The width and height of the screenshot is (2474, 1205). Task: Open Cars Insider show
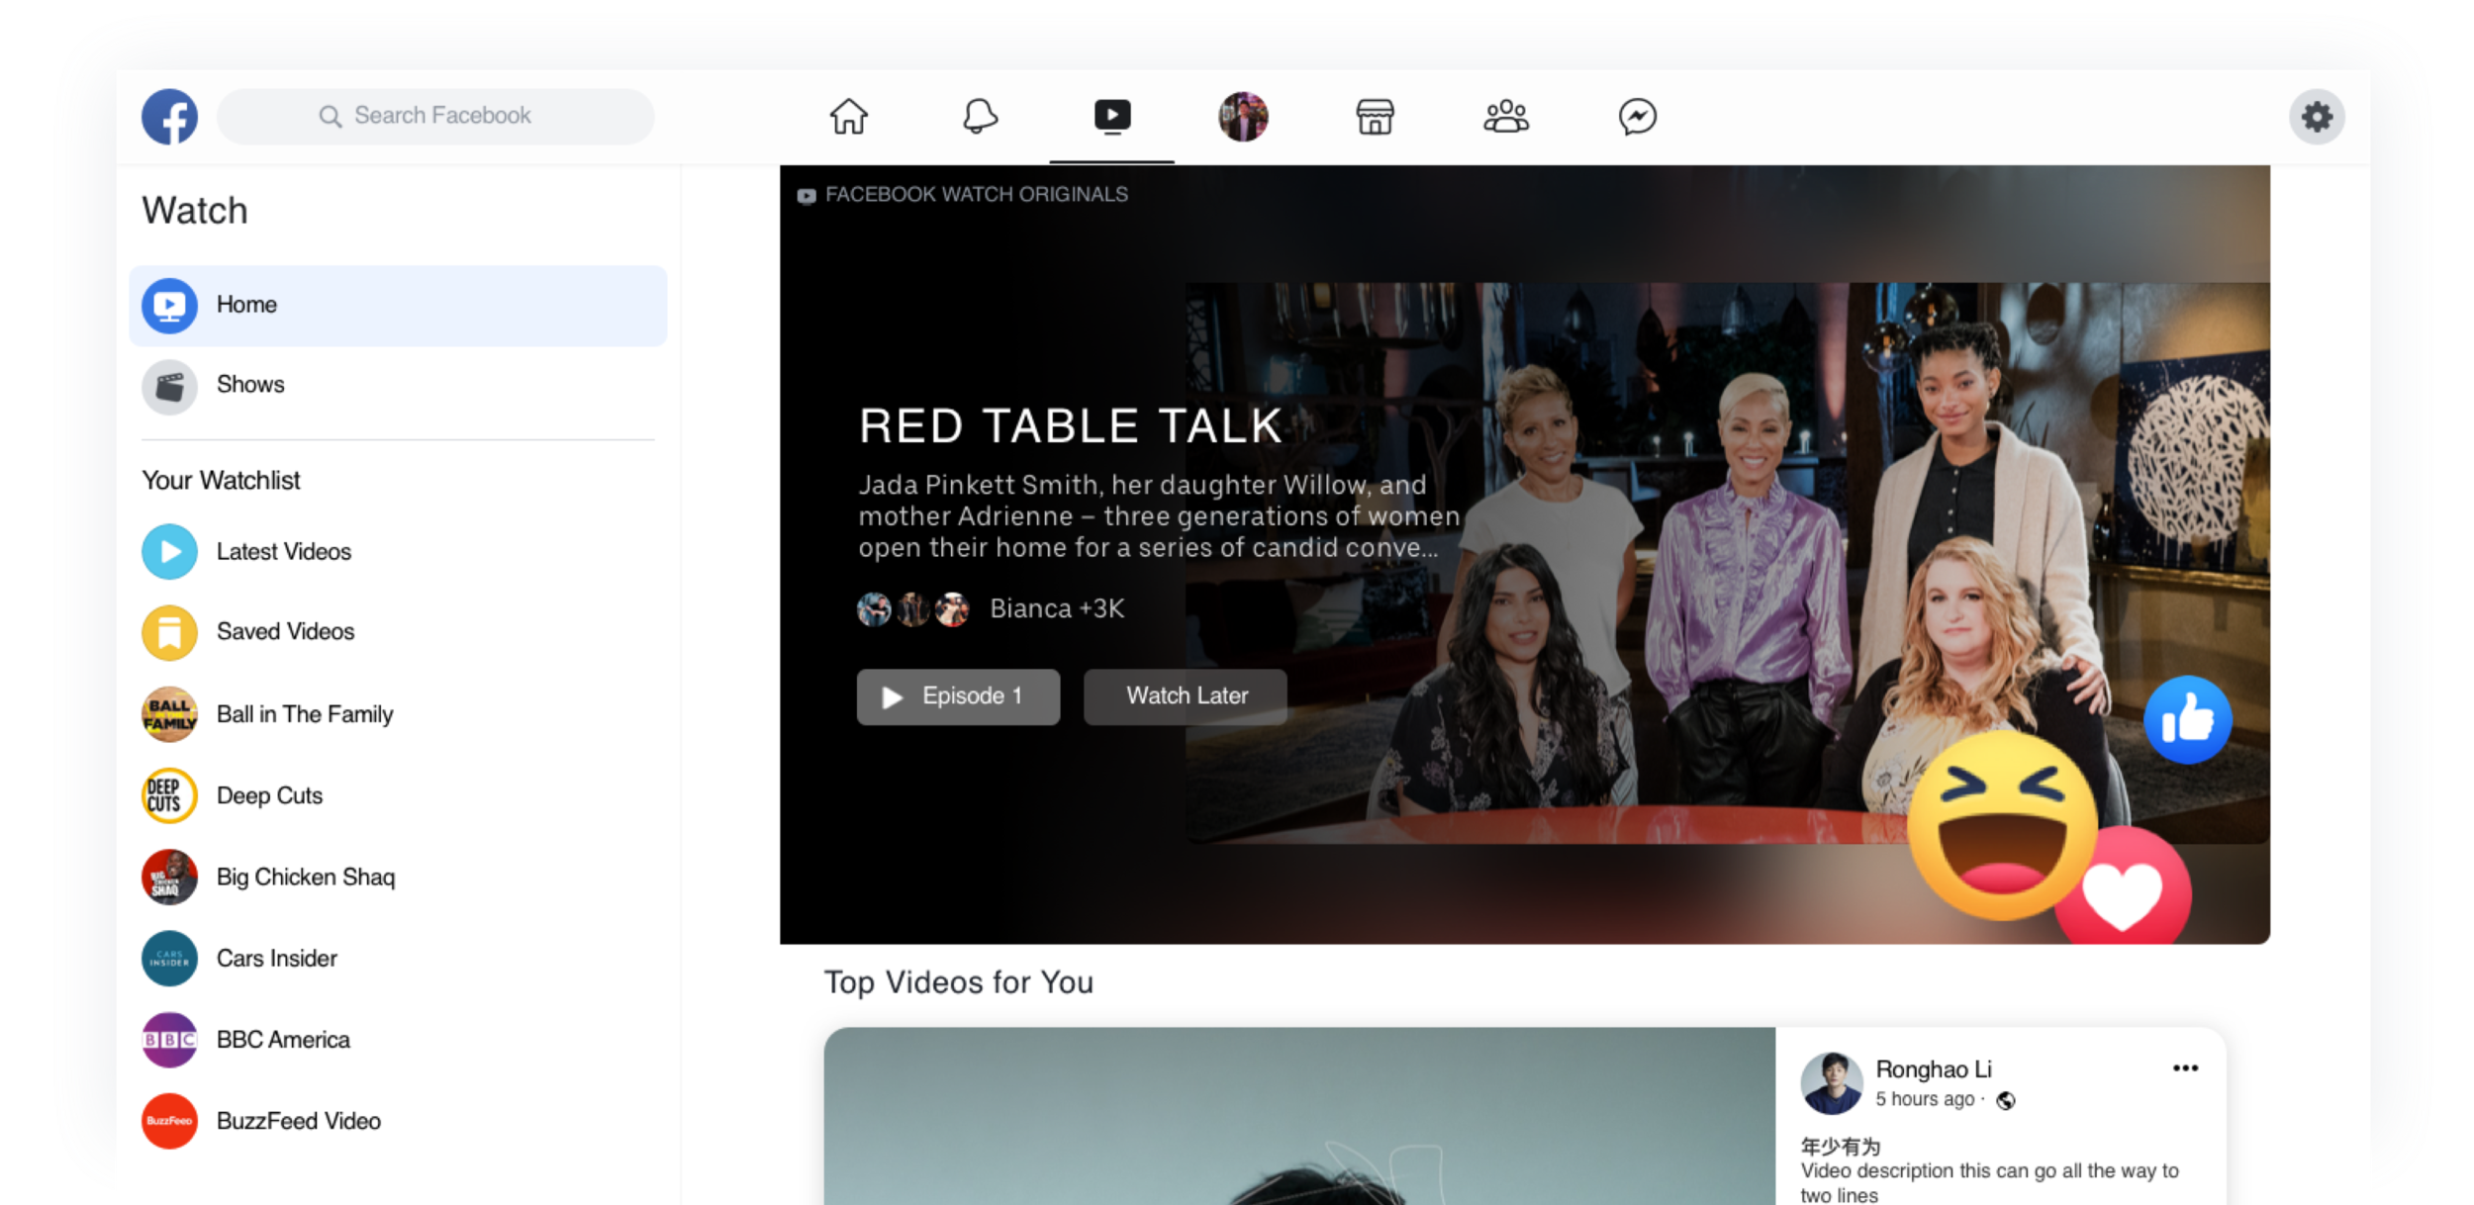398,958
